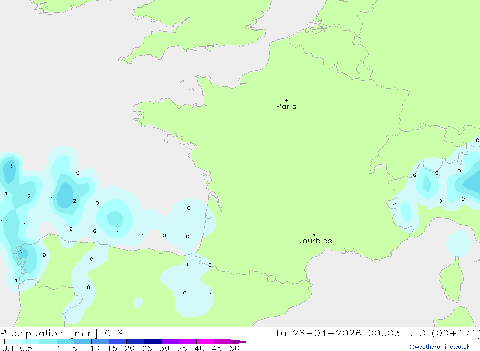Screen dimensions: 480x351
Task: Click the blue 10 mm legend swatch
Action: pyautogui.click(x=100, y=341)
